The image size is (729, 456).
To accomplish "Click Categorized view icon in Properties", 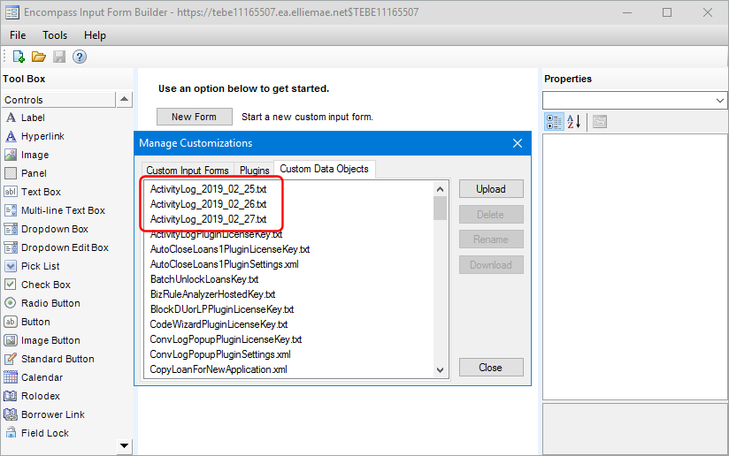I will click(x=554, y=122).
